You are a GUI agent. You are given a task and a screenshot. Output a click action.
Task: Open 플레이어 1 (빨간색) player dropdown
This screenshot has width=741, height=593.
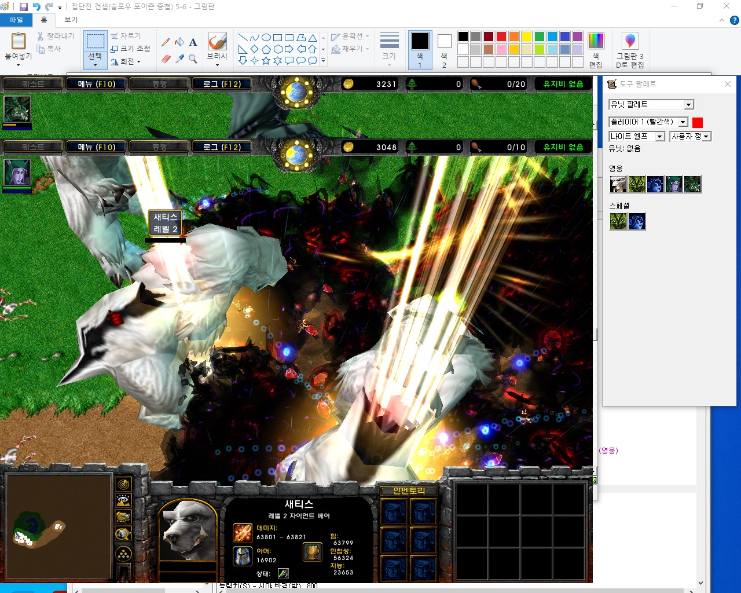click(683, 122)
